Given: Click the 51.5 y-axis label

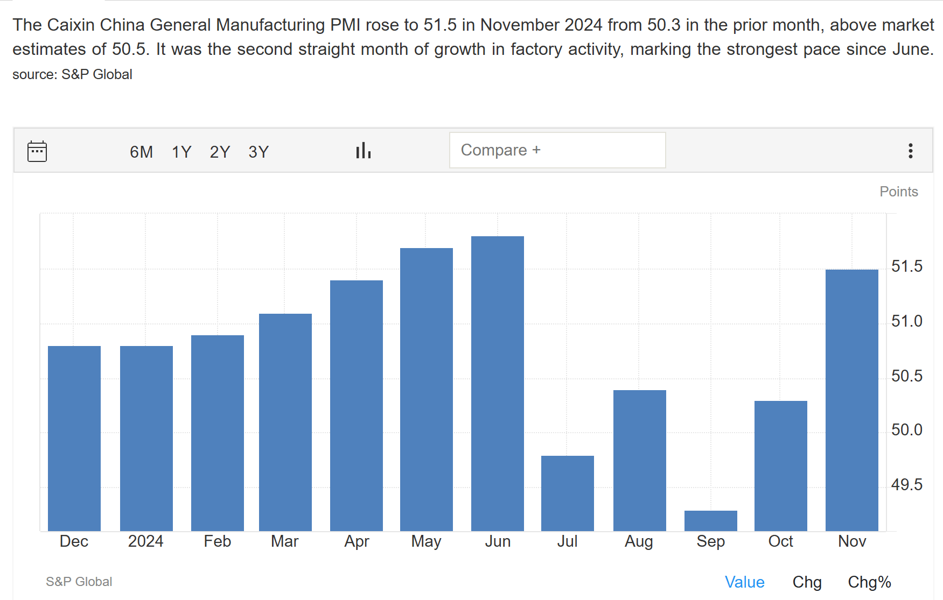Looking at the screenshot, I should [x=907, y=266].
